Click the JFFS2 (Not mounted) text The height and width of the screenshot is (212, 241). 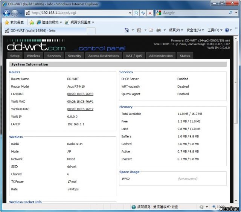coord(188,179)
